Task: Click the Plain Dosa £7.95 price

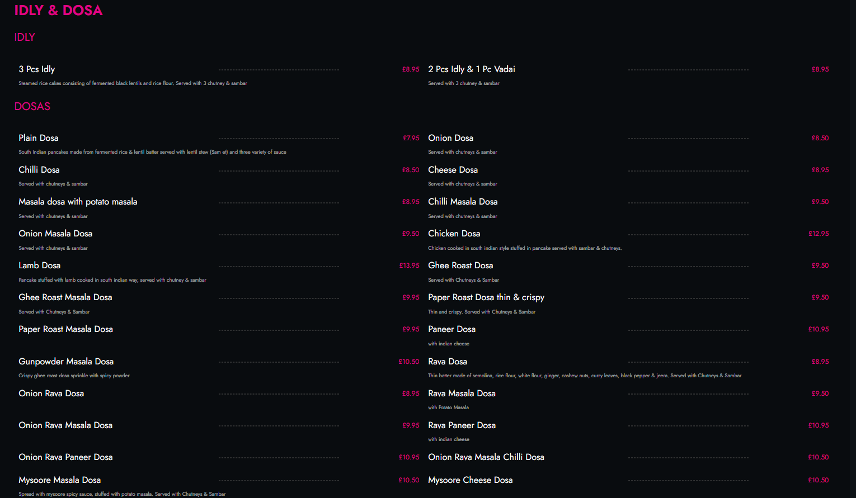Action: [x=411, y=138]
